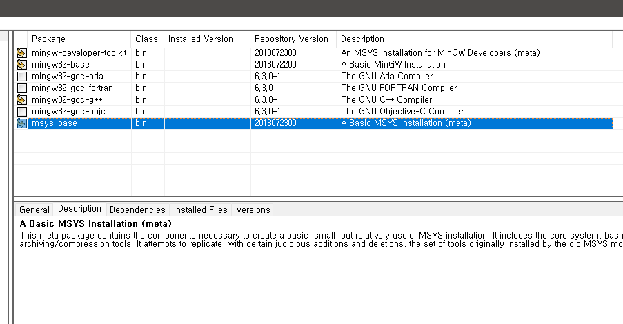Select the mingw32-gcc-g++ package name
The height and width of the screenshot is (324, 623).
coord(67,100)
